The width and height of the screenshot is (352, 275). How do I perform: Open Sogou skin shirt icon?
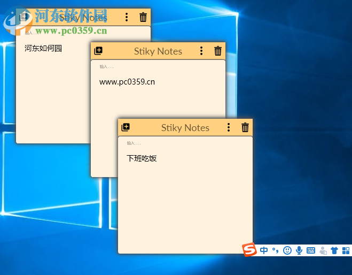pyautogui.click(x=334, y=250)
